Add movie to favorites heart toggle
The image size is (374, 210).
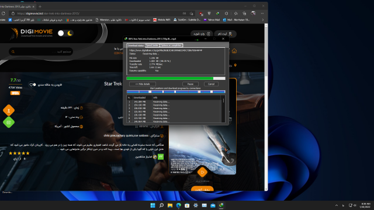coord(32,85)
